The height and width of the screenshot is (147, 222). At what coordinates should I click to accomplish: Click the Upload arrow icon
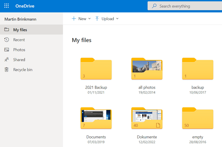97,19
